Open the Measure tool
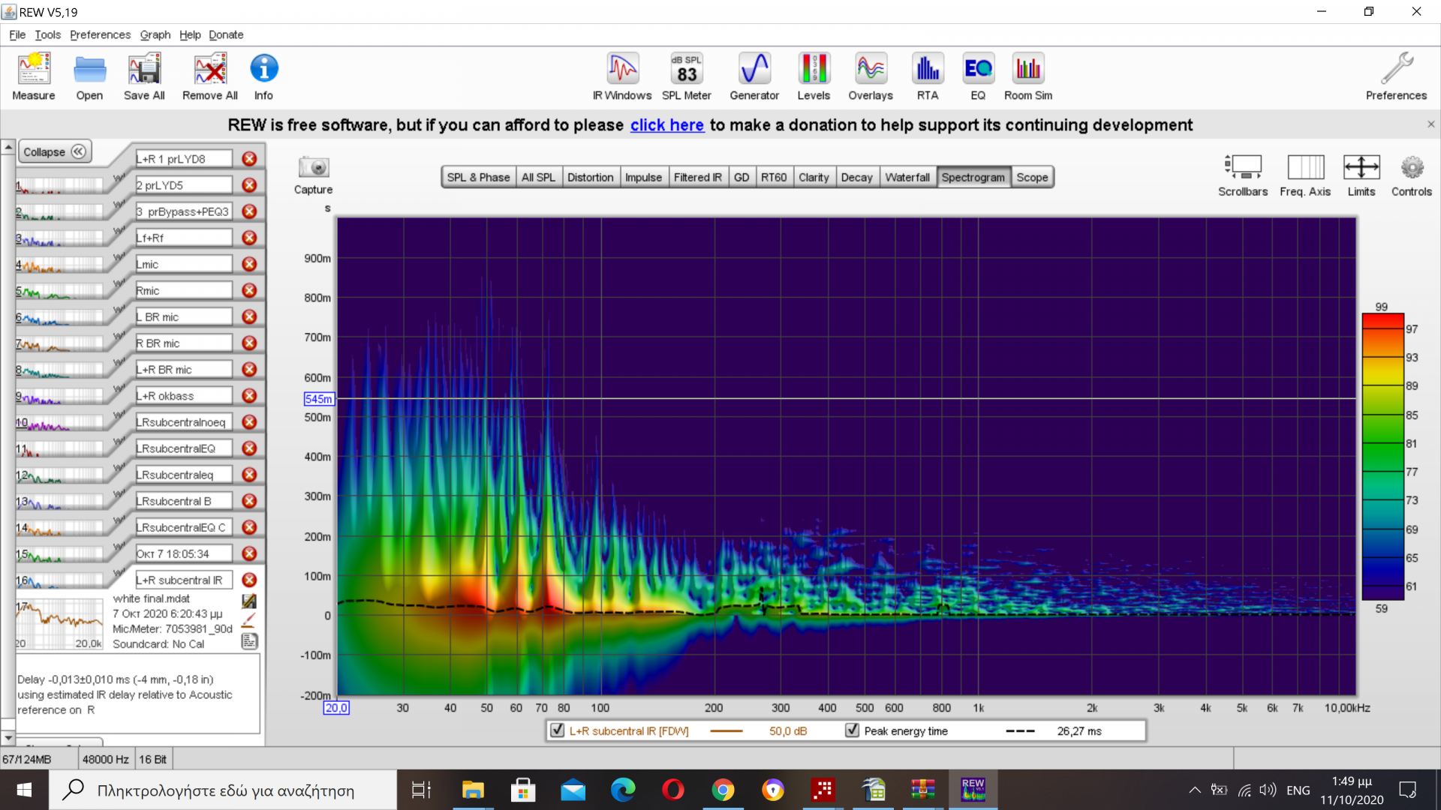This screenshot has width=1441, height=810. [x=34, y=76]
